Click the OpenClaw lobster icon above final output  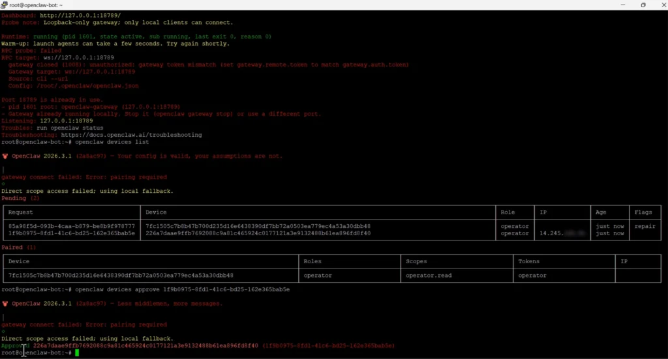click(x=5, y=304)
